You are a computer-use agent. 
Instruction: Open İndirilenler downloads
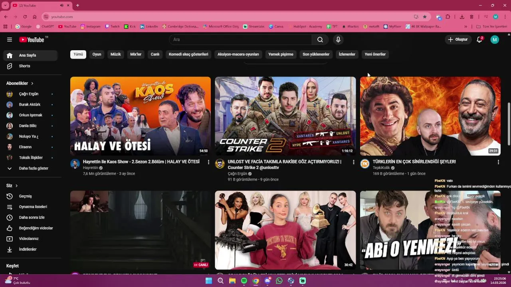[x=30, y=249]
